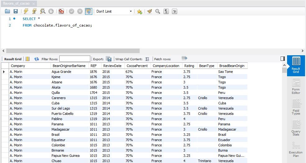Refresh the result grid data
Screen dimensions: 306x163
click(37, 59)
